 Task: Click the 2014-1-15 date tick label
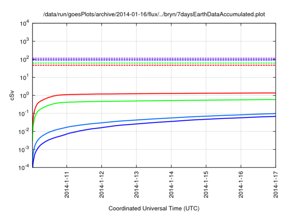[206, 184]
